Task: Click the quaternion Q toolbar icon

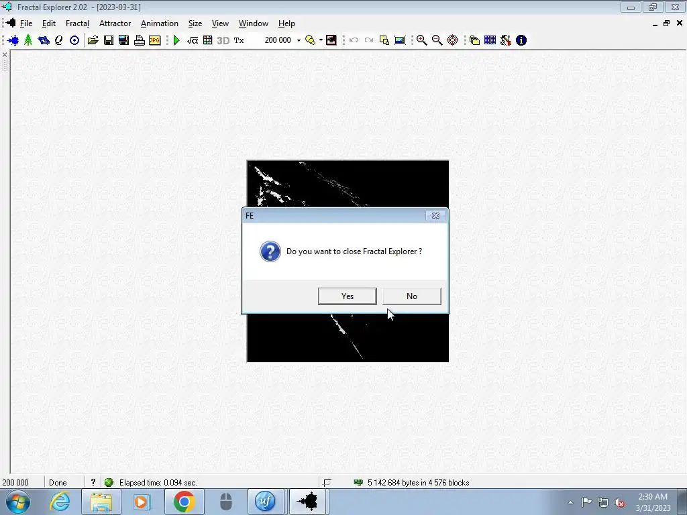Action: [59, 40]
